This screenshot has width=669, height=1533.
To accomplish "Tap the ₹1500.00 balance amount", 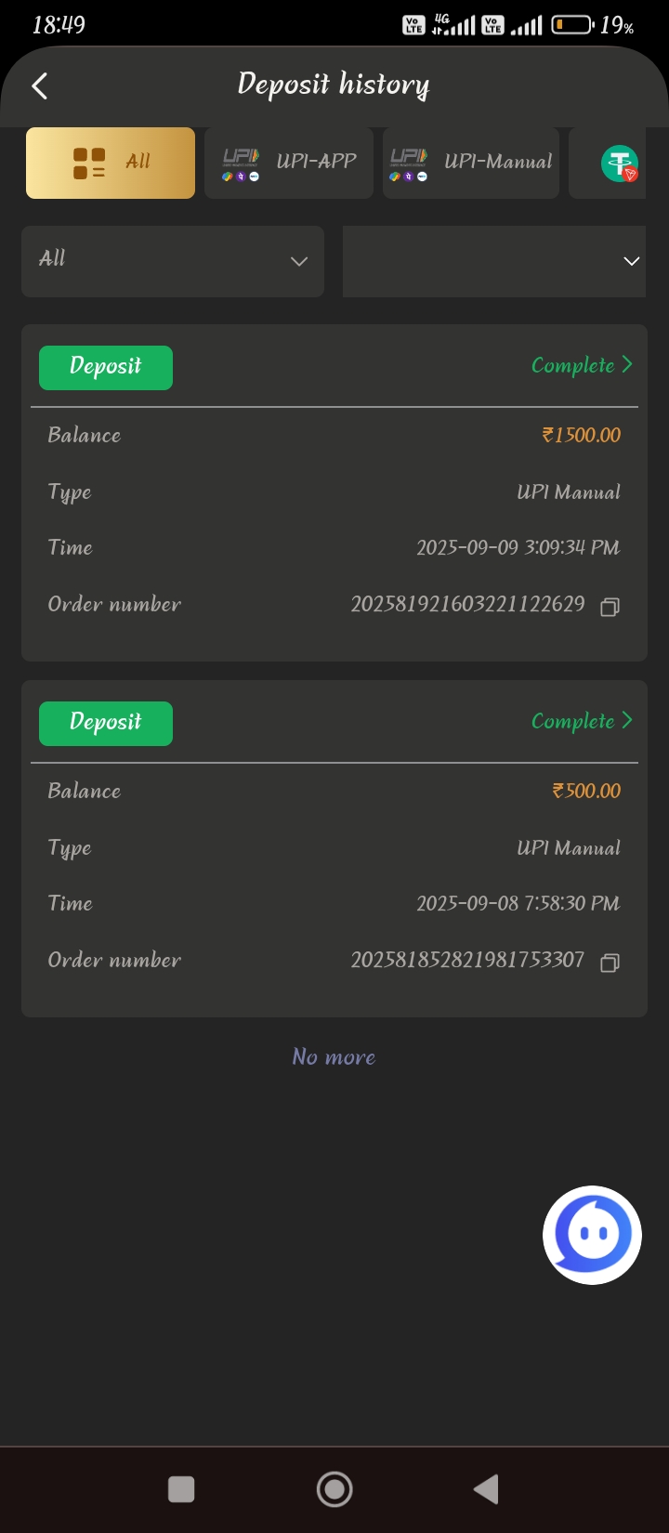I will point(582,435).
